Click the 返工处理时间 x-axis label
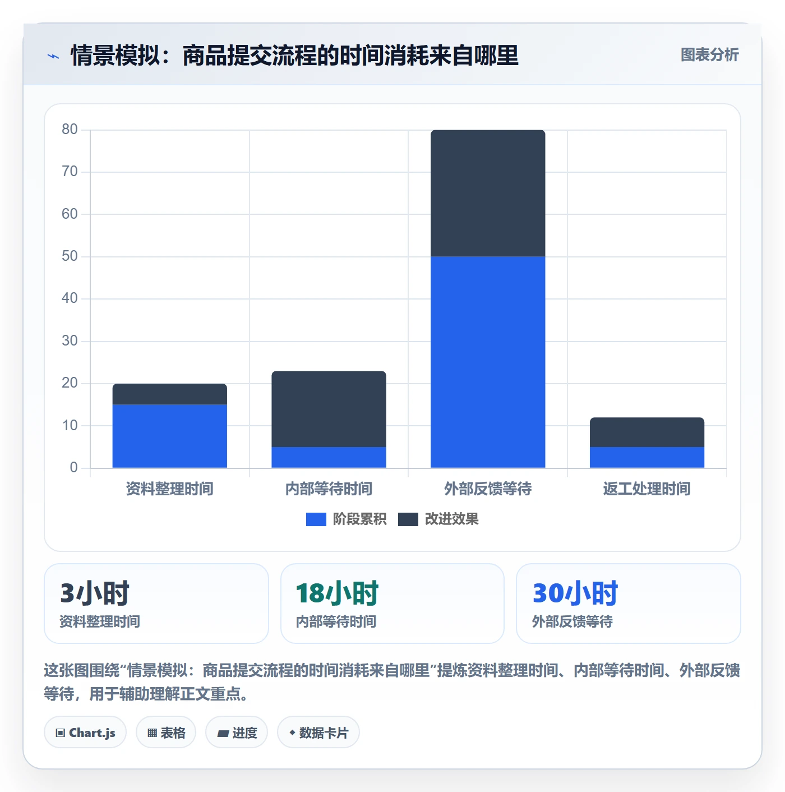The height and width of the screenshot is (792, 785). (x=647, y=489)
